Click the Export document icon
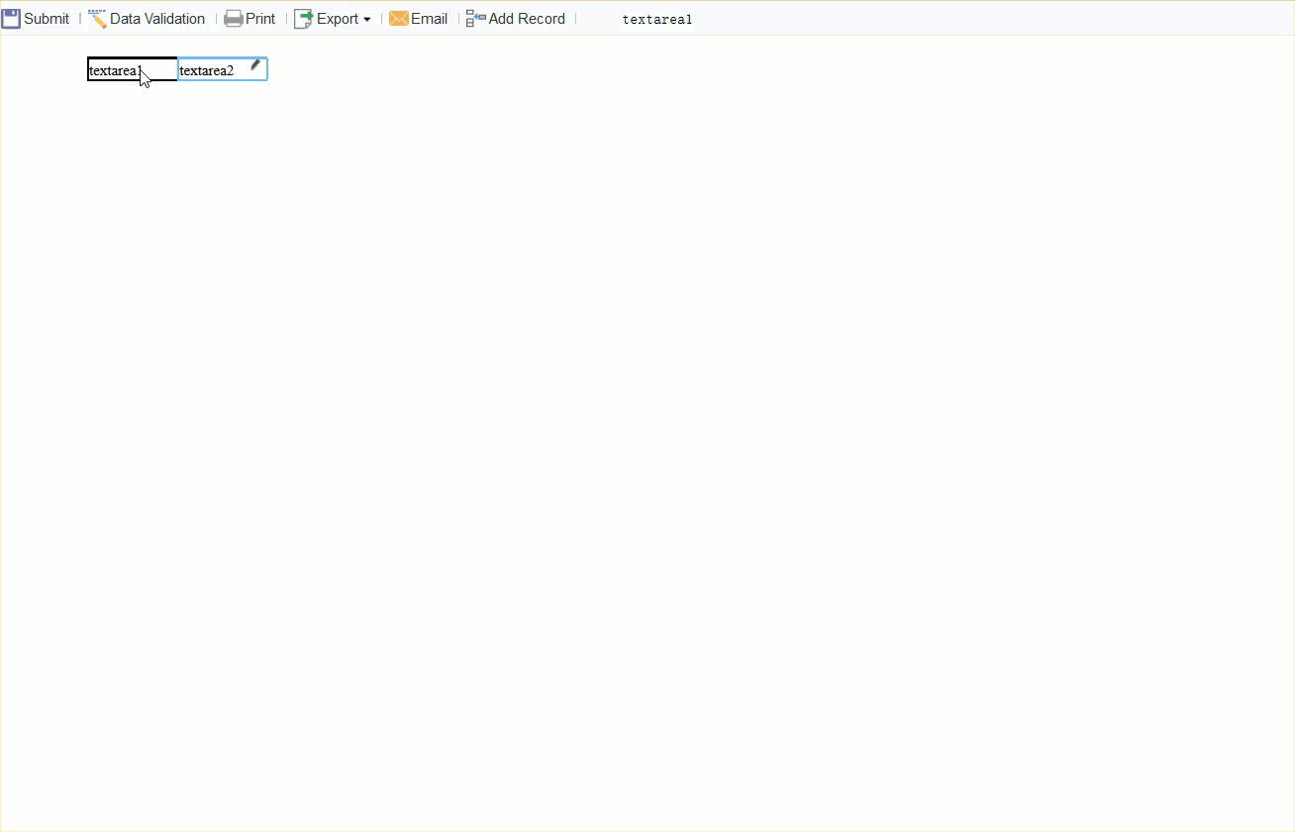 (301, 18)
